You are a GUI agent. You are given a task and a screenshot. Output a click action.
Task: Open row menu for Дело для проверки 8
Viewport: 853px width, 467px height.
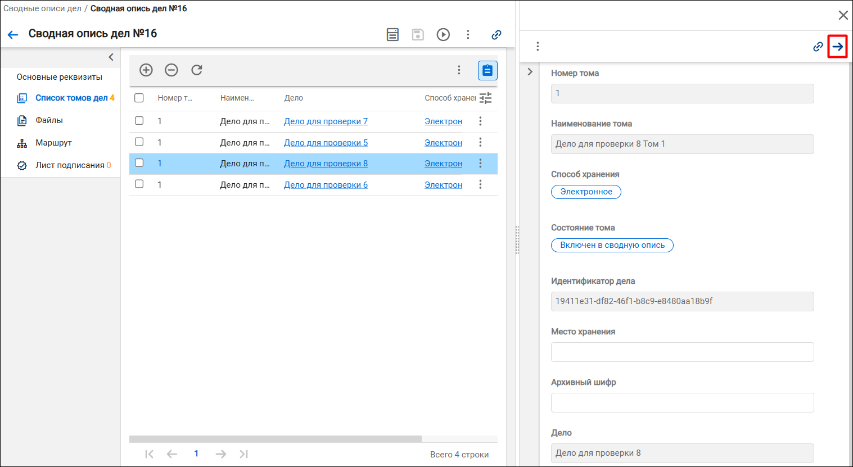(480, 163)
